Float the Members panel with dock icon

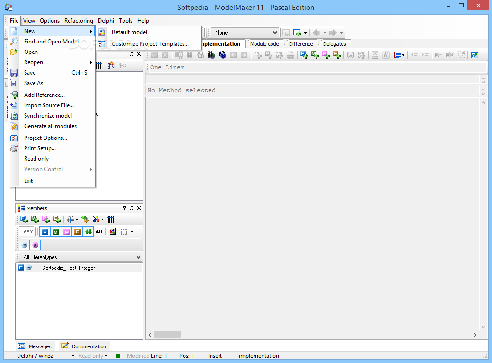click(x=132, y=208)
